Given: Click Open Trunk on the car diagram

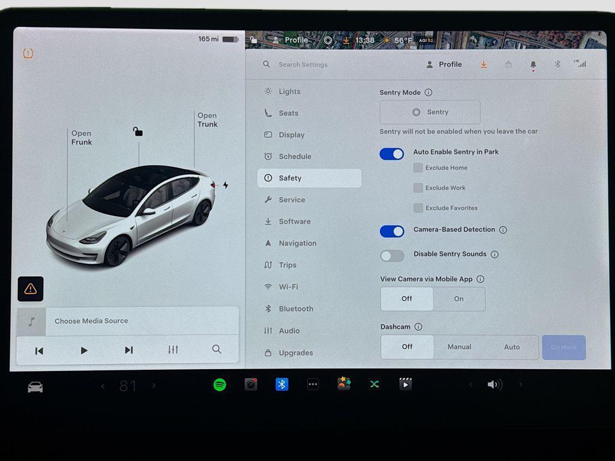Looking at the screenshot, I should coord(207,119).
